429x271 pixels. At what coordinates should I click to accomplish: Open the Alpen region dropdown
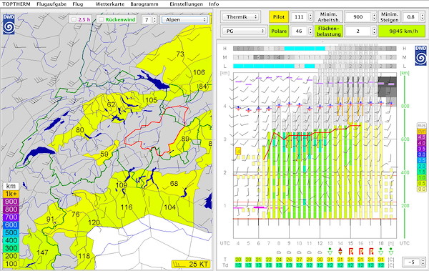[184, 20]
